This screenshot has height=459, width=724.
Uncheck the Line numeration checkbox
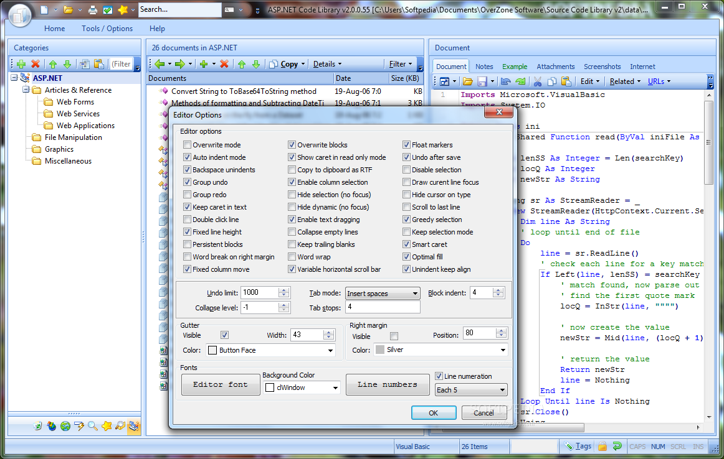(x=439, y=376)
